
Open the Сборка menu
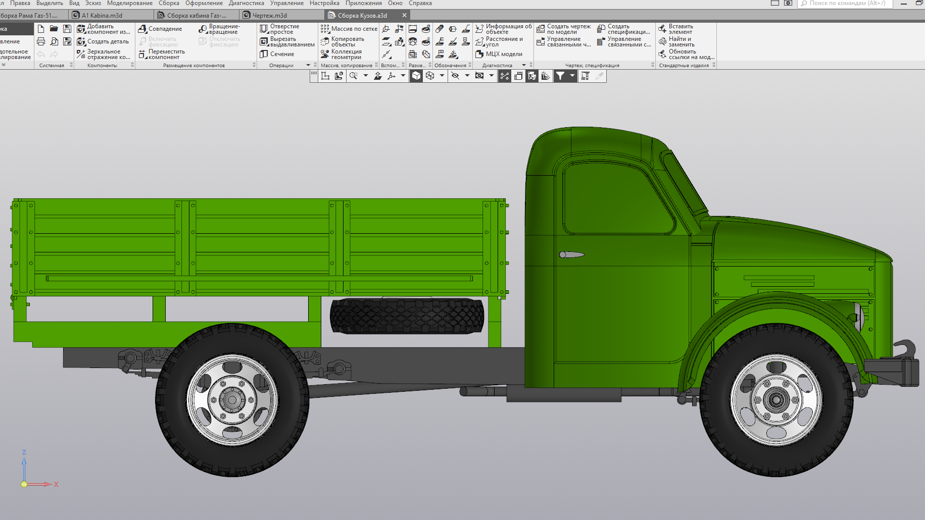click(169, 3)
